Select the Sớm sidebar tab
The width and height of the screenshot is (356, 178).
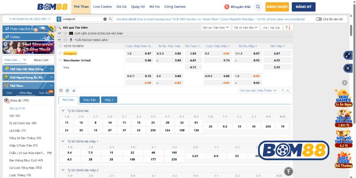point(9,93)
